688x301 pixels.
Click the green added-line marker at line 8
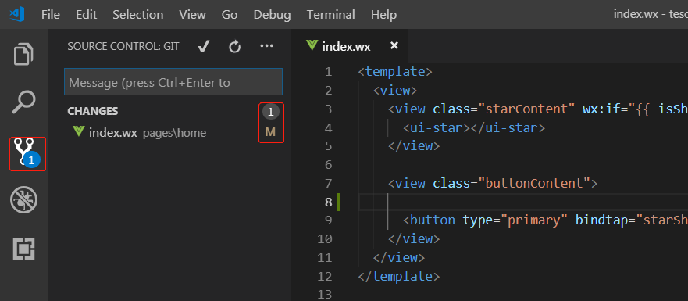[339, 202]
